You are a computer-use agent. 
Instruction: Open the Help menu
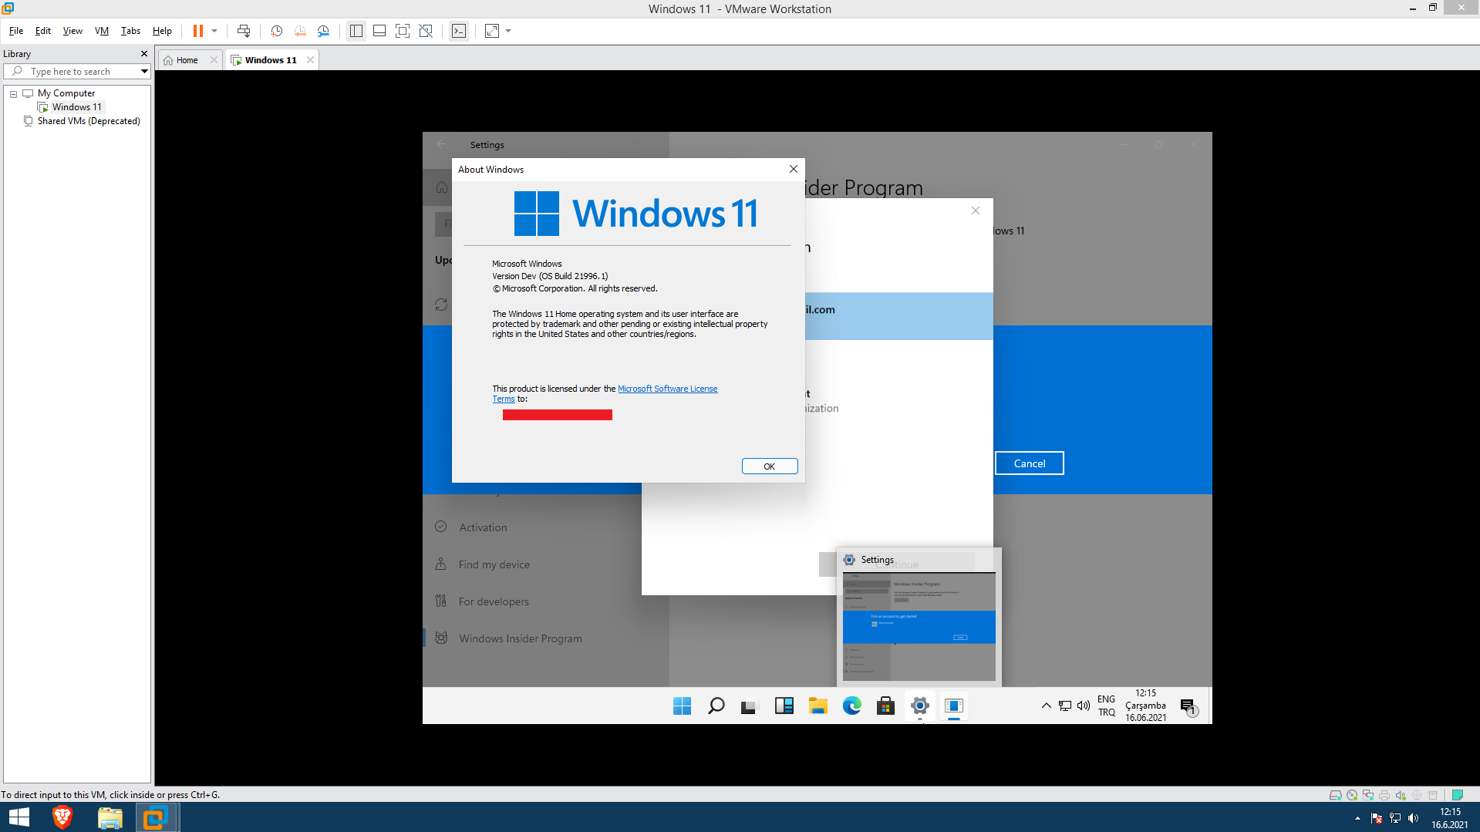coord(162,31)
